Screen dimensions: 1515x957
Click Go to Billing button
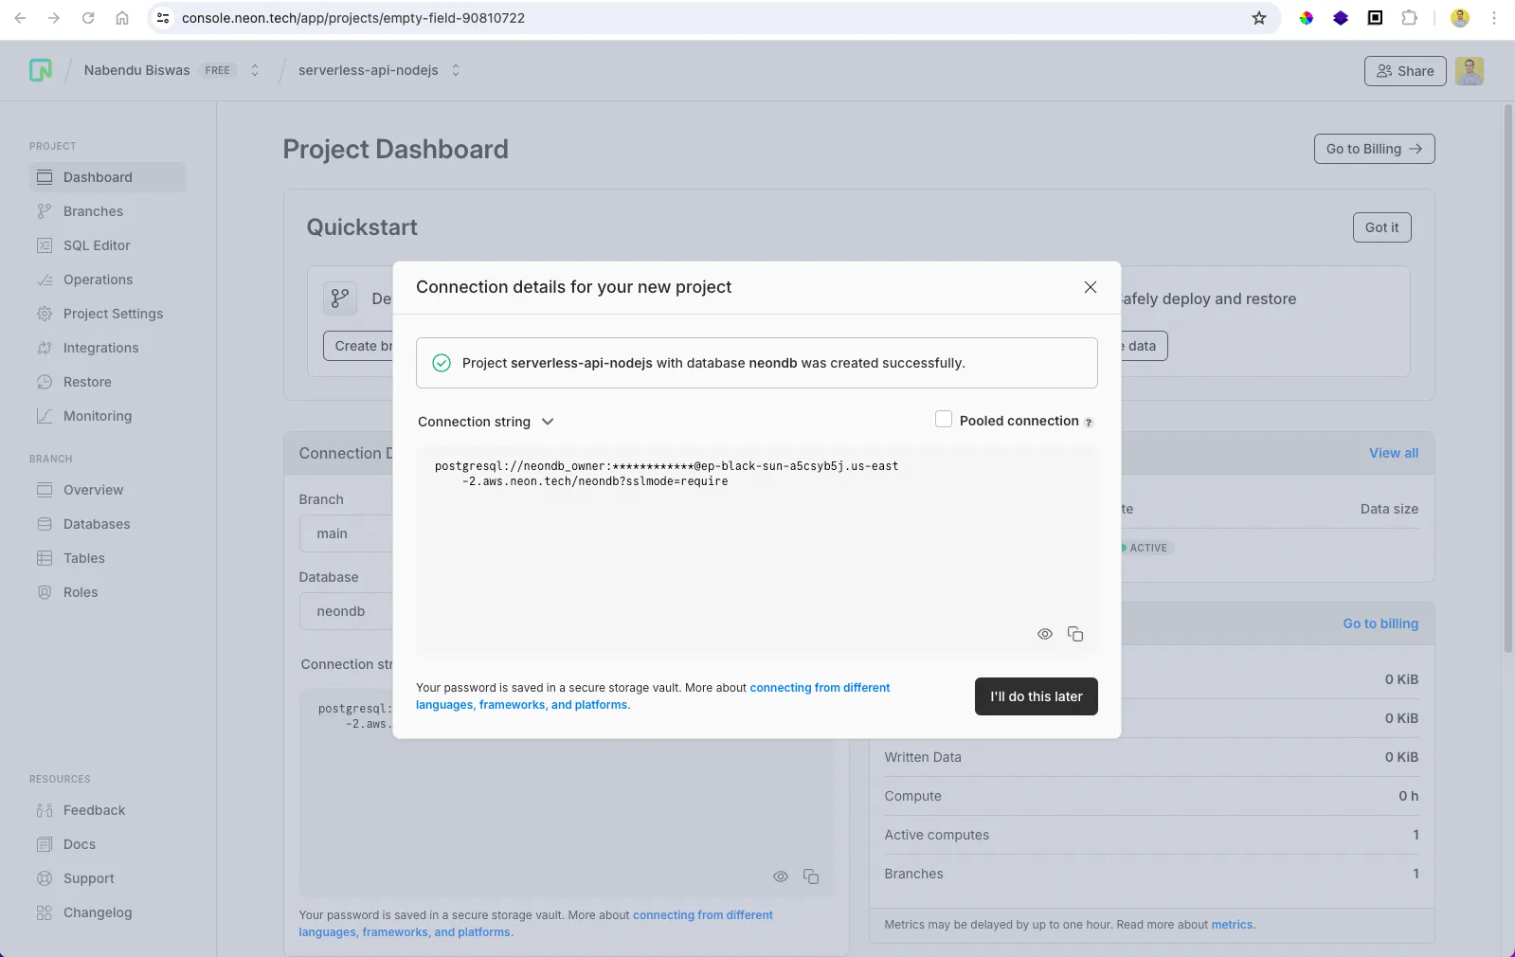click(x=1375, y=149)
